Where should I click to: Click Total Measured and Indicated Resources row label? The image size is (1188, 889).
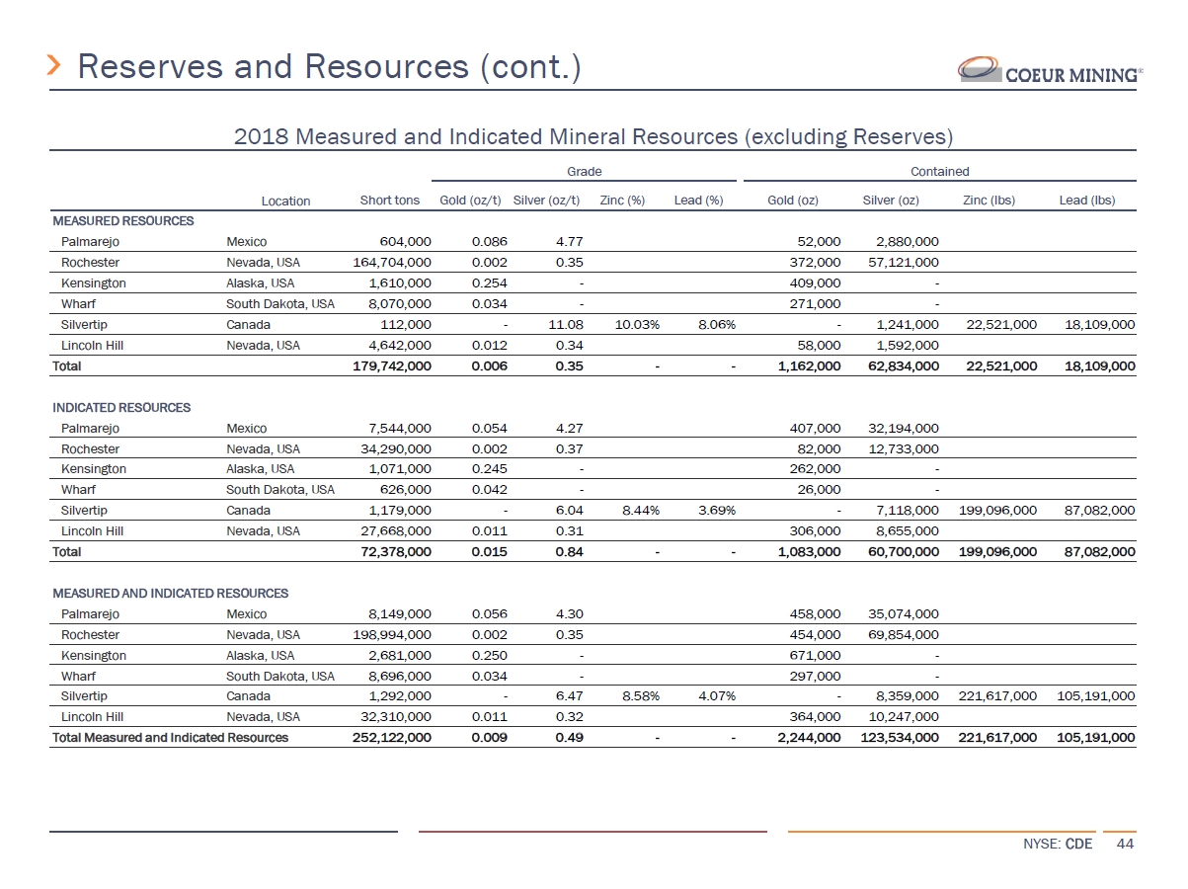click(170, 737)
